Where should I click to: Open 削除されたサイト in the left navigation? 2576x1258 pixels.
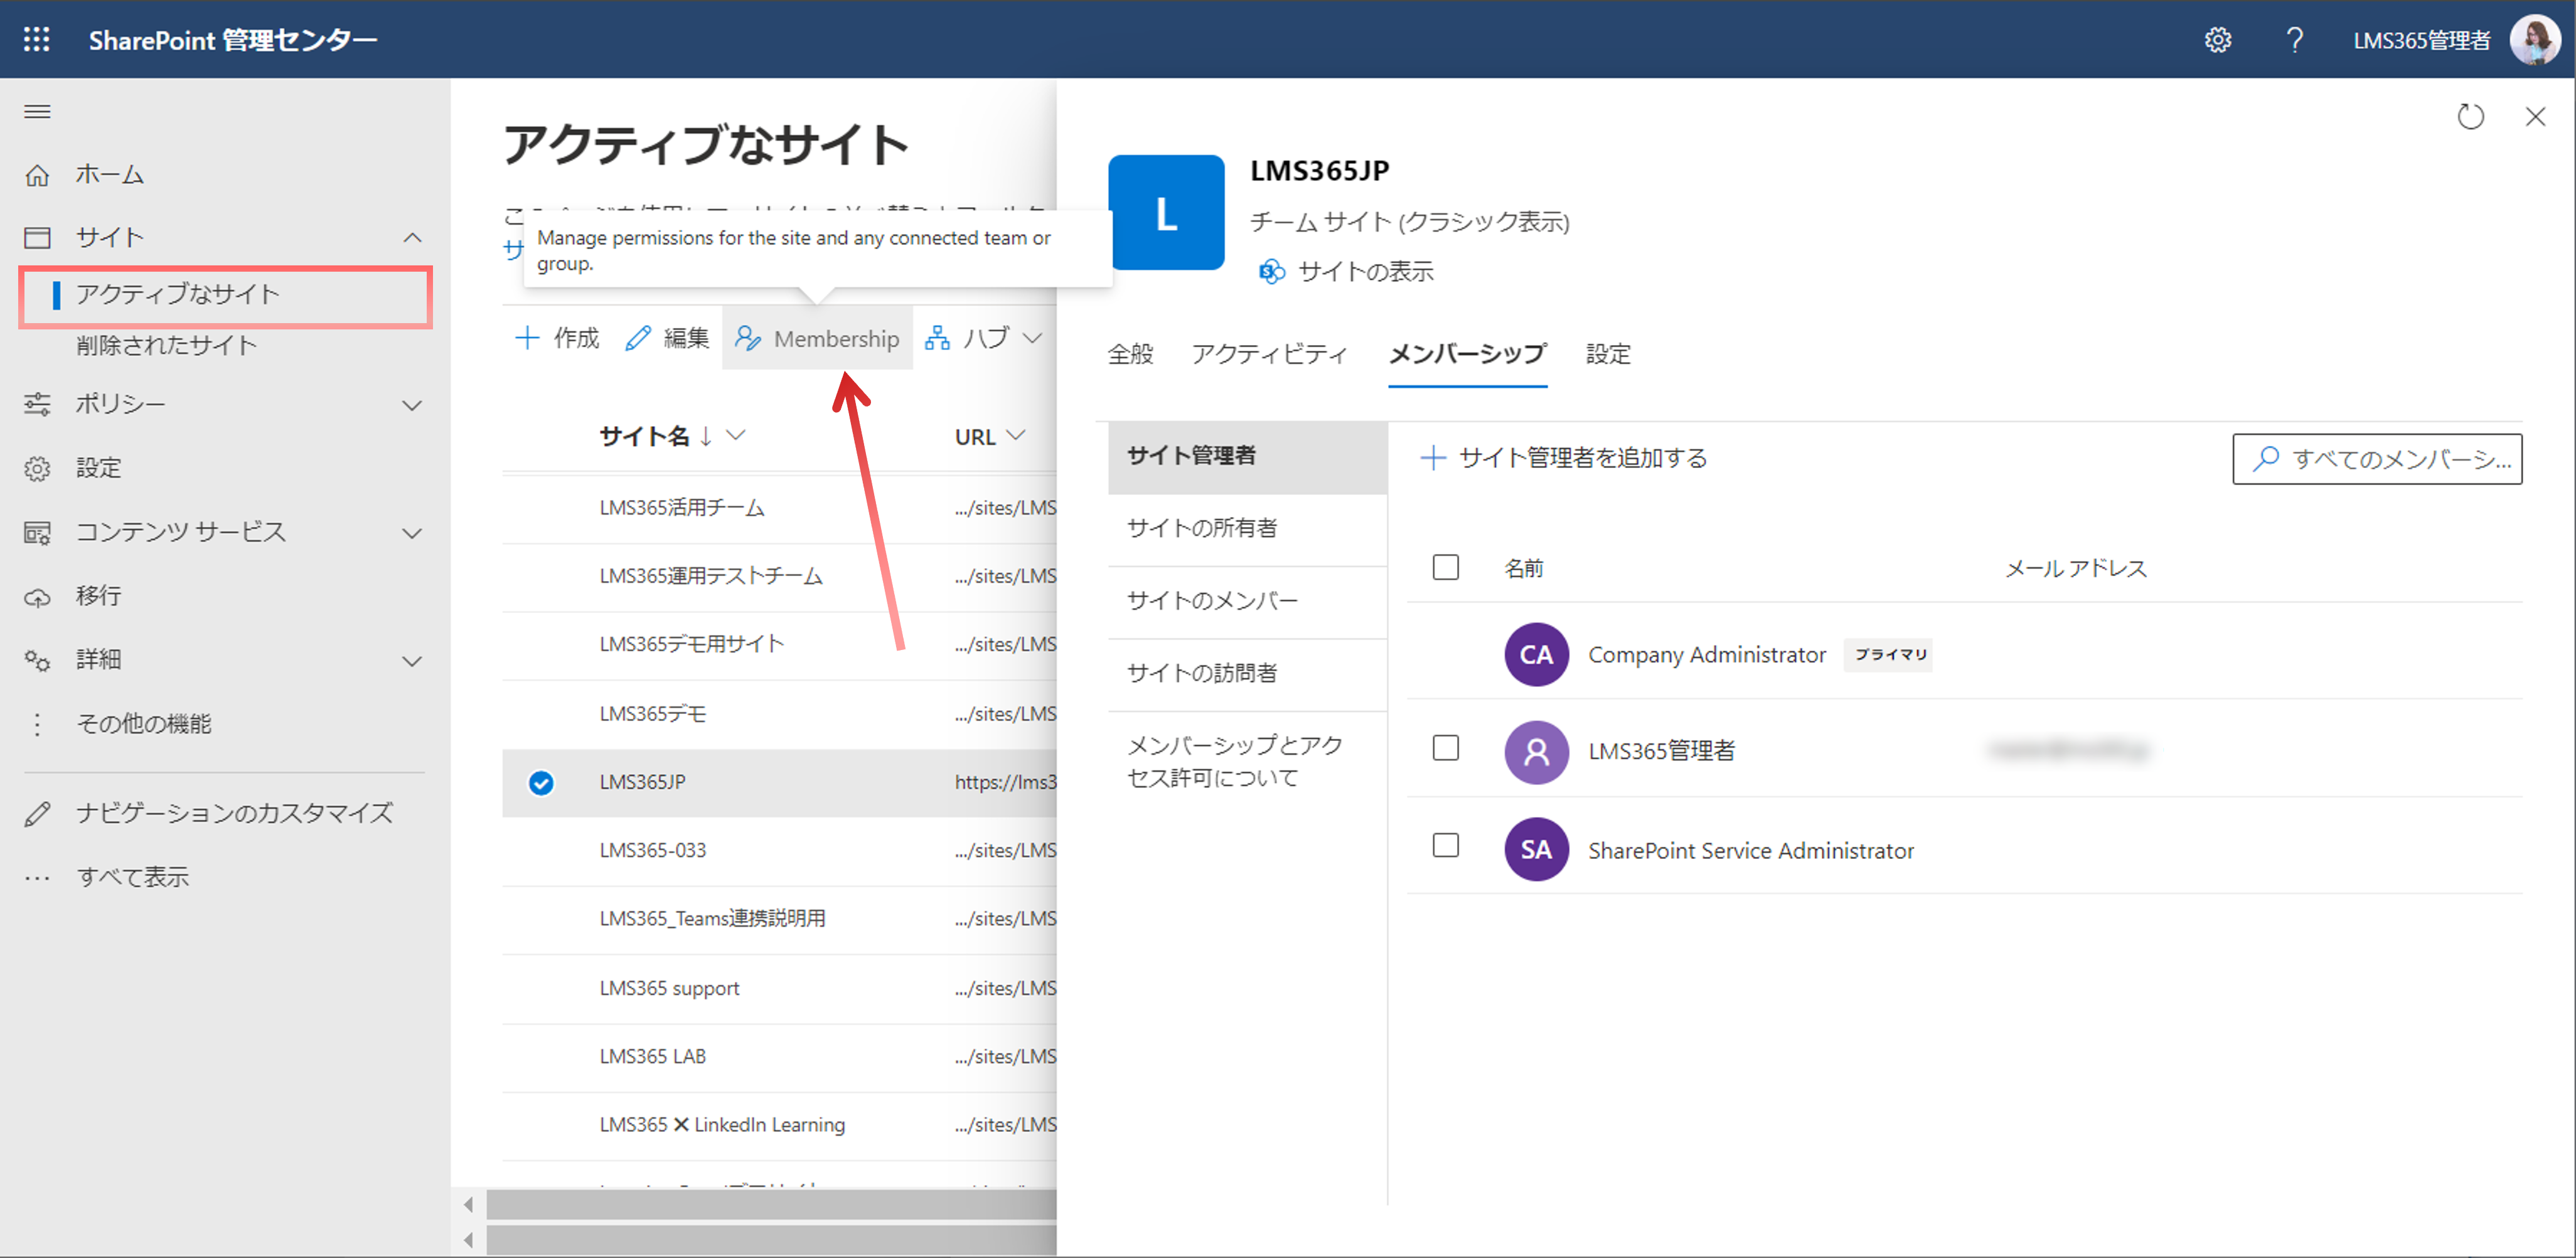point(167,345)
